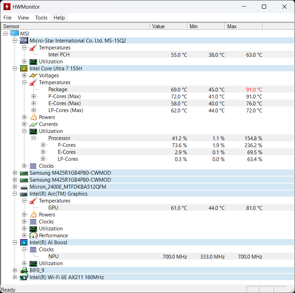Click the Voltages lightning icon

click(33, 76)
